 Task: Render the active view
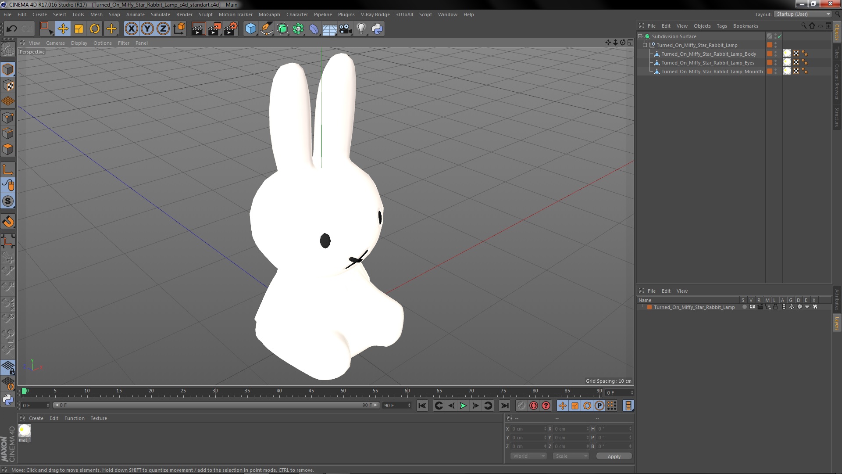198,29
